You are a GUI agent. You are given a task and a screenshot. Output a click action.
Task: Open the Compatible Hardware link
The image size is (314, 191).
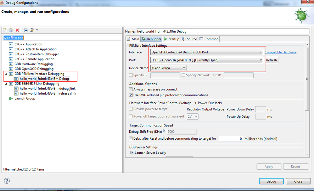tap(281, 52)
